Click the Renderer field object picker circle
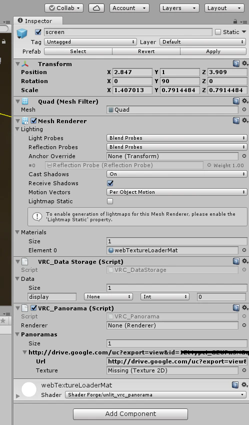This screenshot has width=249, height=425. pos(244,325)
